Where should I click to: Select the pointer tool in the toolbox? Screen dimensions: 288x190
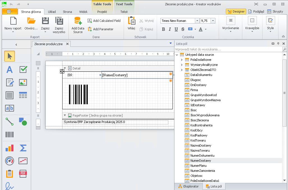coord(10,56)
